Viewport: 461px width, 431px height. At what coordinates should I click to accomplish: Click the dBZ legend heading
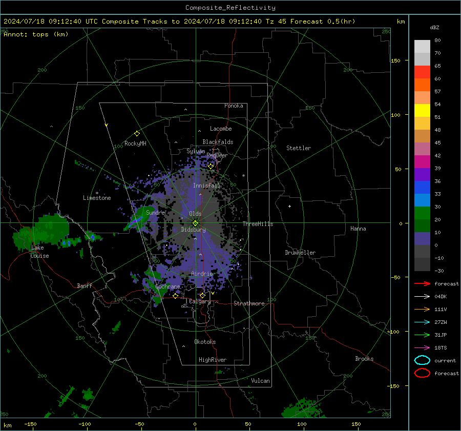[434, 27]
